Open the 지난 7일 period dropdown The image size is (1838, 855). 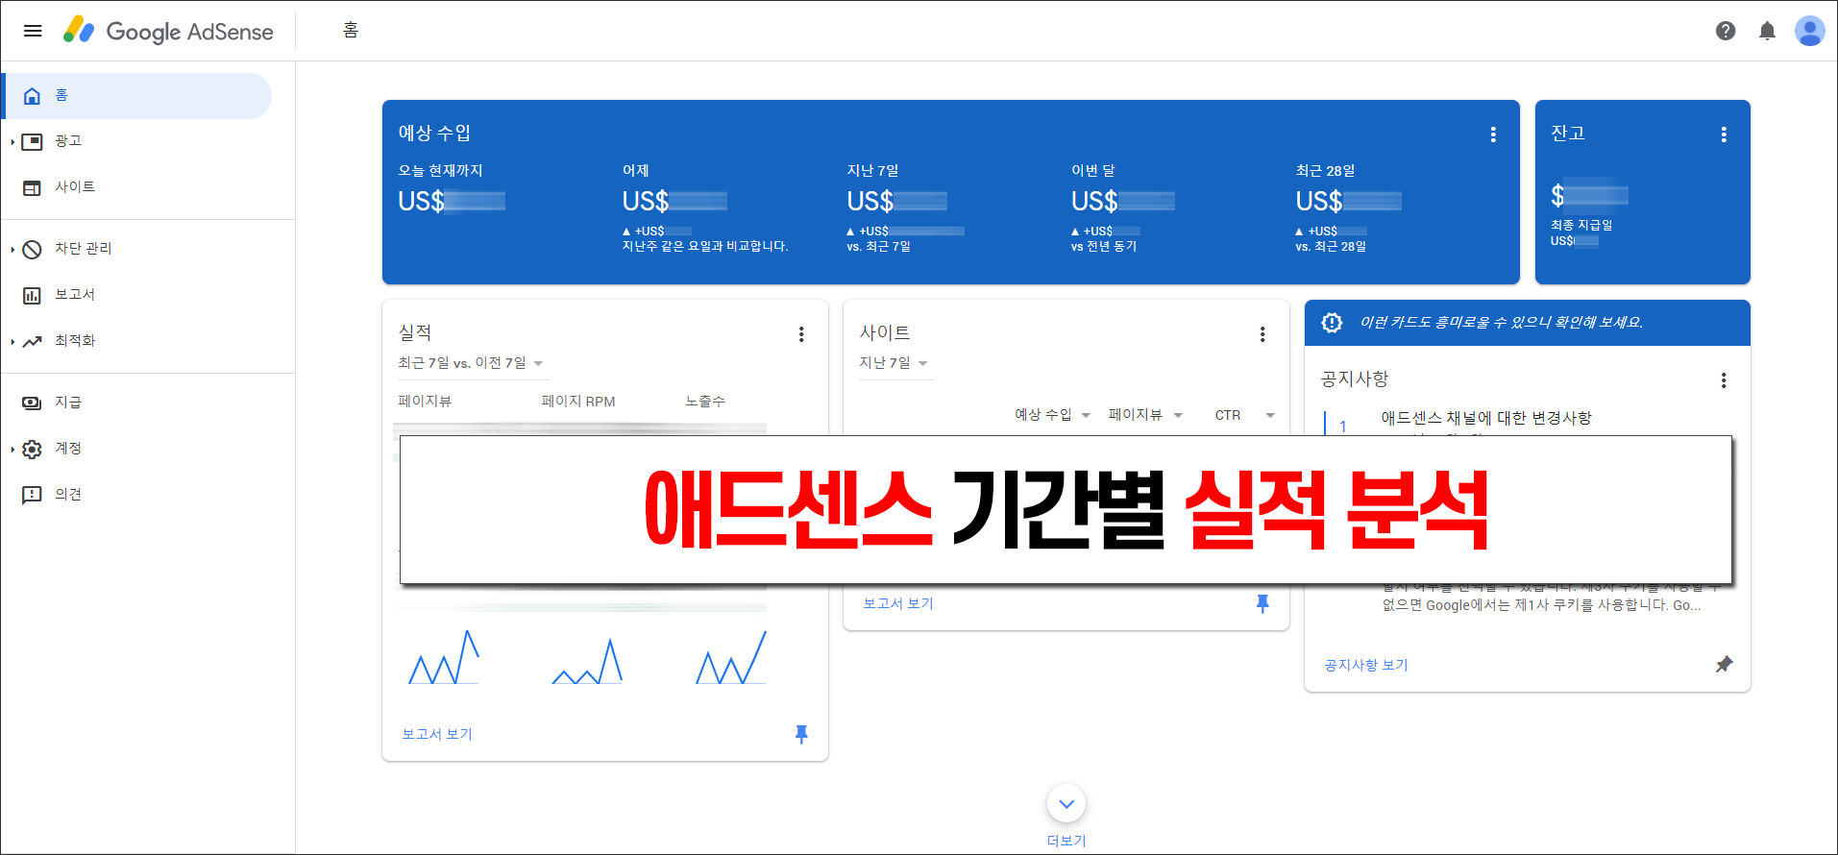point(894,363)
